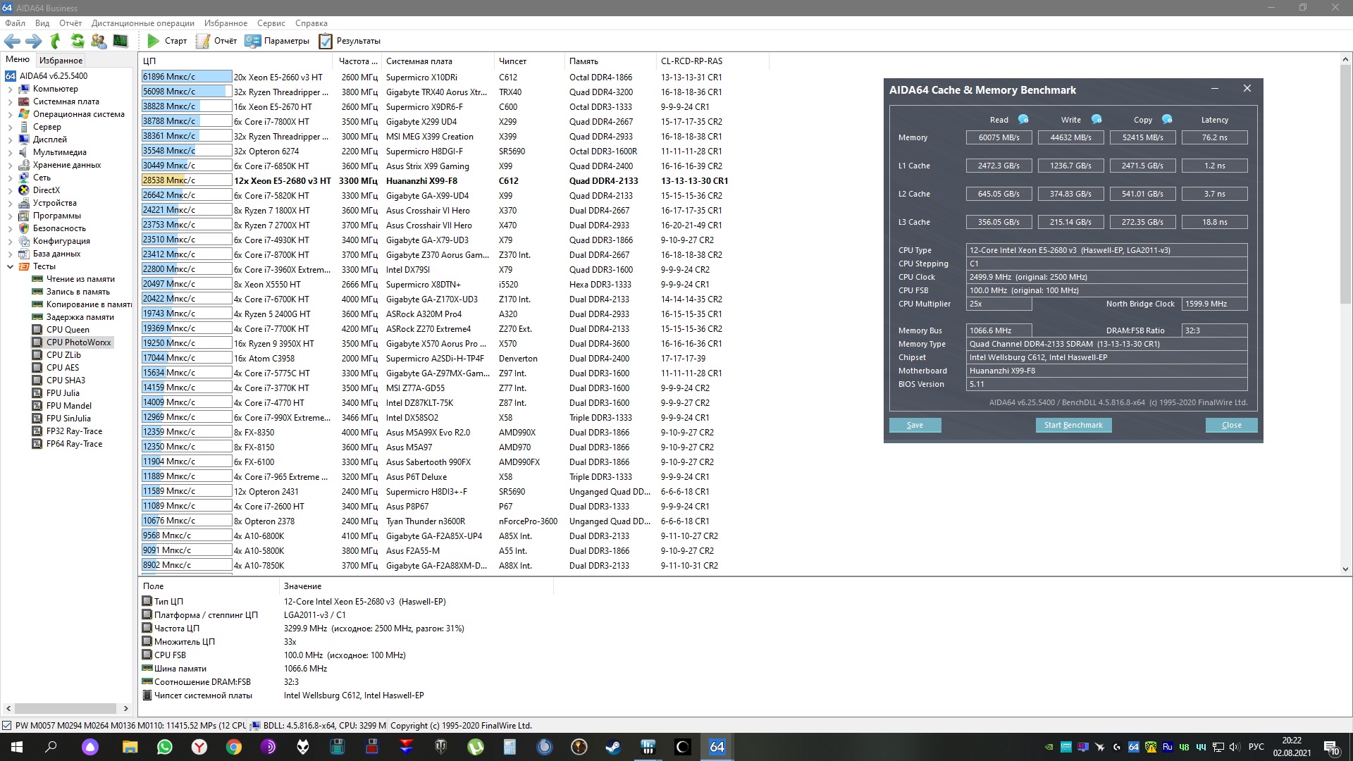Click the back navigation arrow
Image resolution: width=1353 pixels, height=761 pixels.
[x=12, y=41]
